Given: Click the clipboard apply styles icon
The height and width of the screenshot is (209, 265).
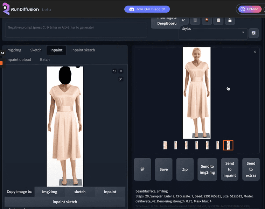Looking at the screenshot, I should pyautogui.click(x=218, y=20).
